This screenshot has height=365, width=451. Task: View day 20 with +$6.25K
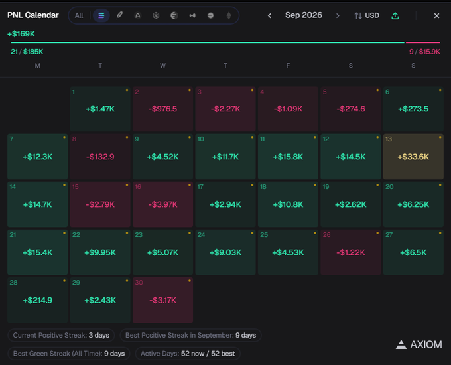[x=413, y=204]
